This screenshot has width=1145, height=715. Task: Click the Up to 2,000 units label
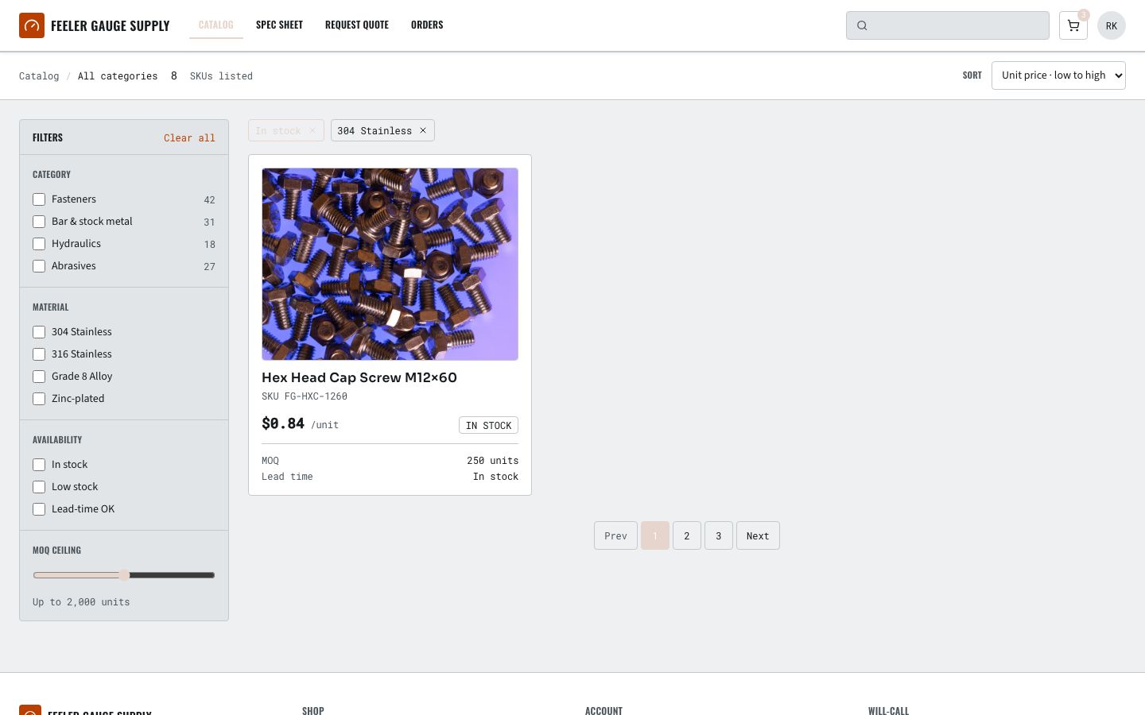click(x=81, y=602)
